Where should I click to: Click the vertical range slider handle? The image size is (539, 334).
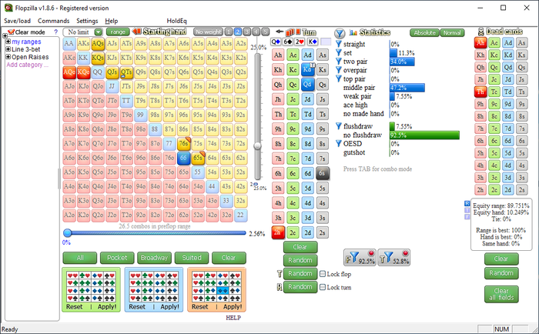point(257,146)
